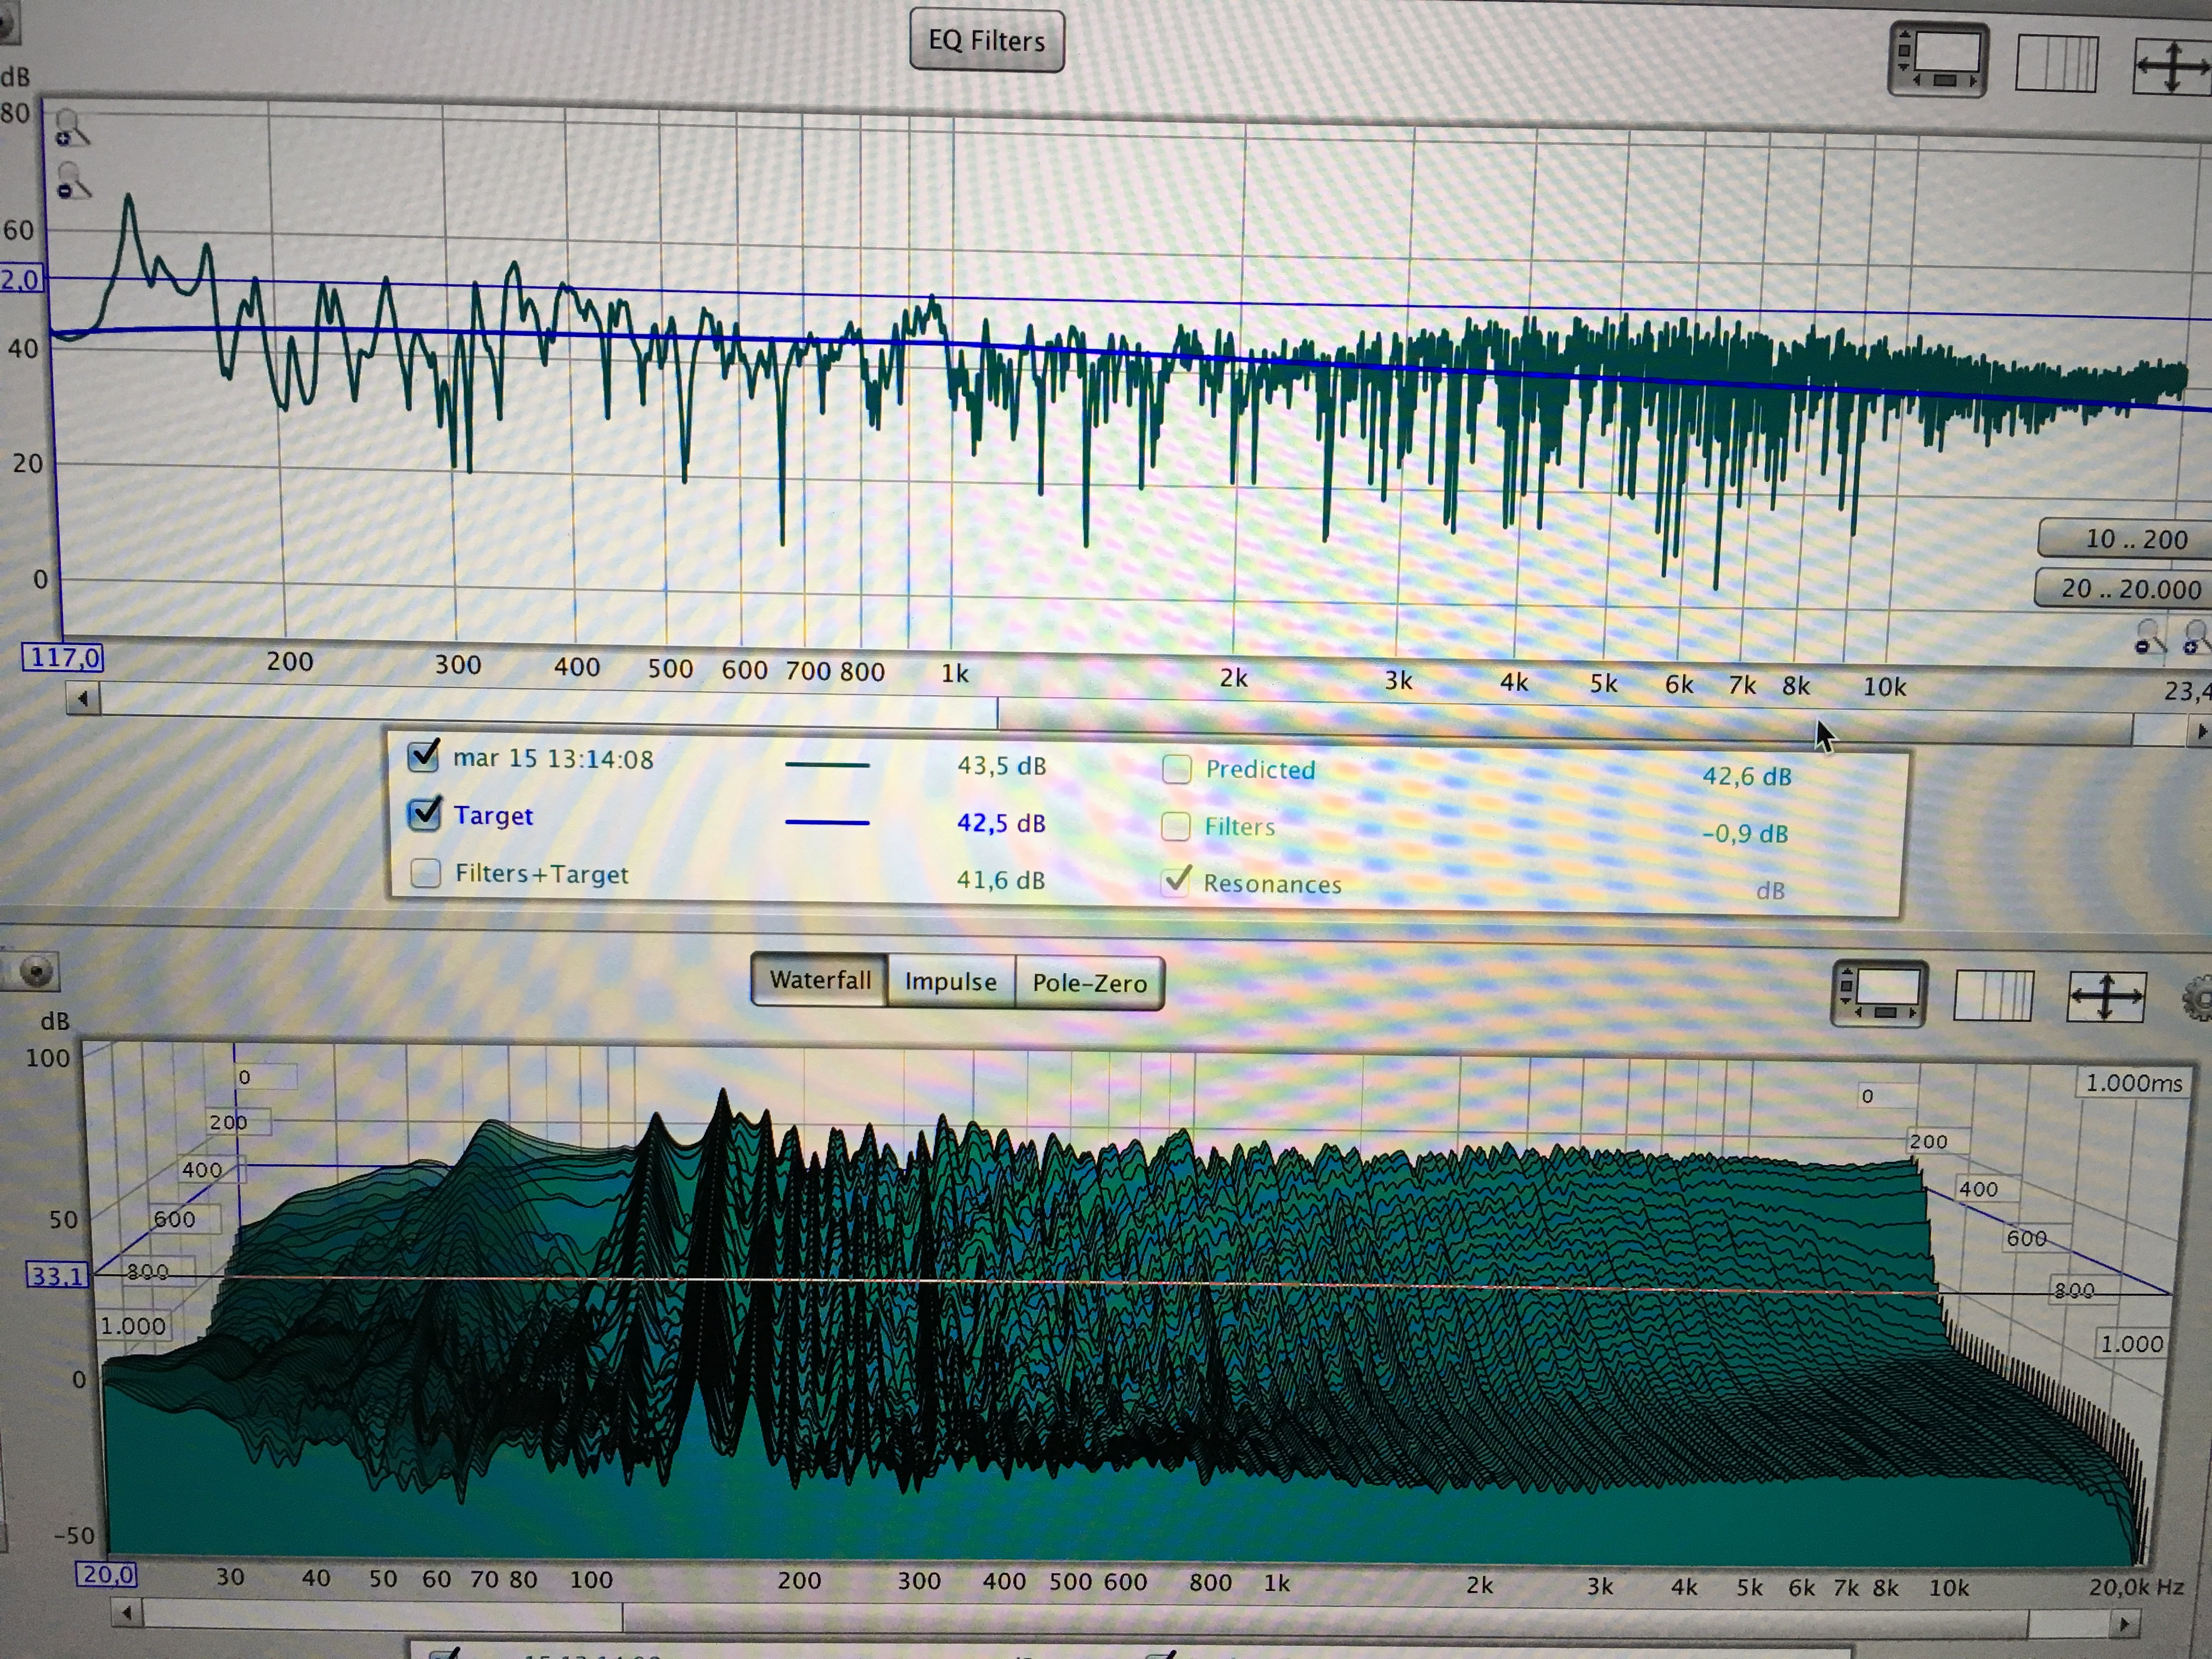This screenshot has width=2212, height=1659.
Task: Toggle the top graph frequency axis grid icon
Action: [2056, 64]
